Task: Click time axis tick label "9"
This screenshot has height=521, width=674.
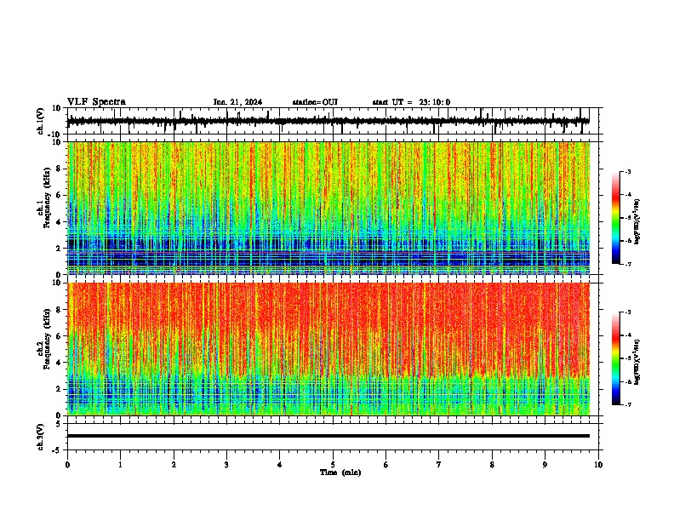Action: coord(545,465)
